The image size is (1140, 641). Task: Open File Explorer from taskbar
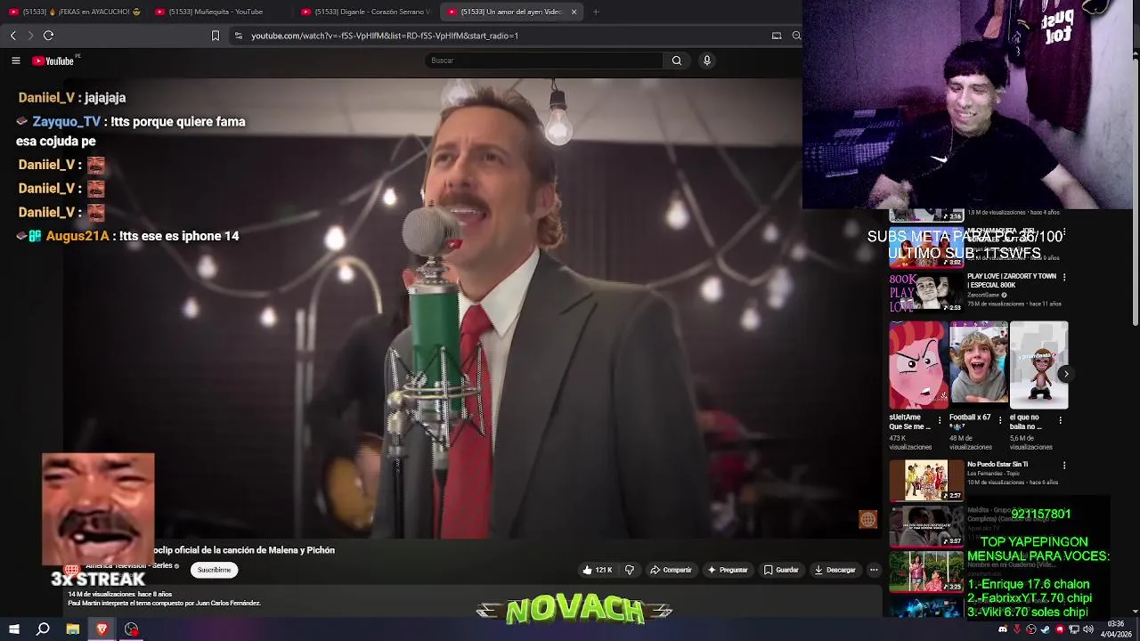point(73,629)
